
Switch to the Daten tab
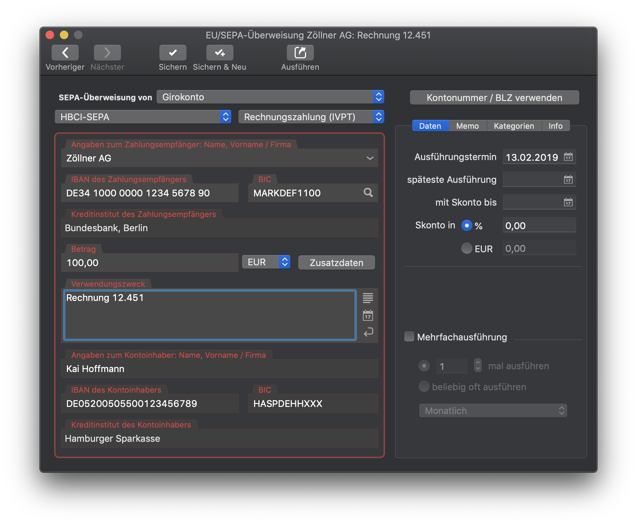[430, 126]
